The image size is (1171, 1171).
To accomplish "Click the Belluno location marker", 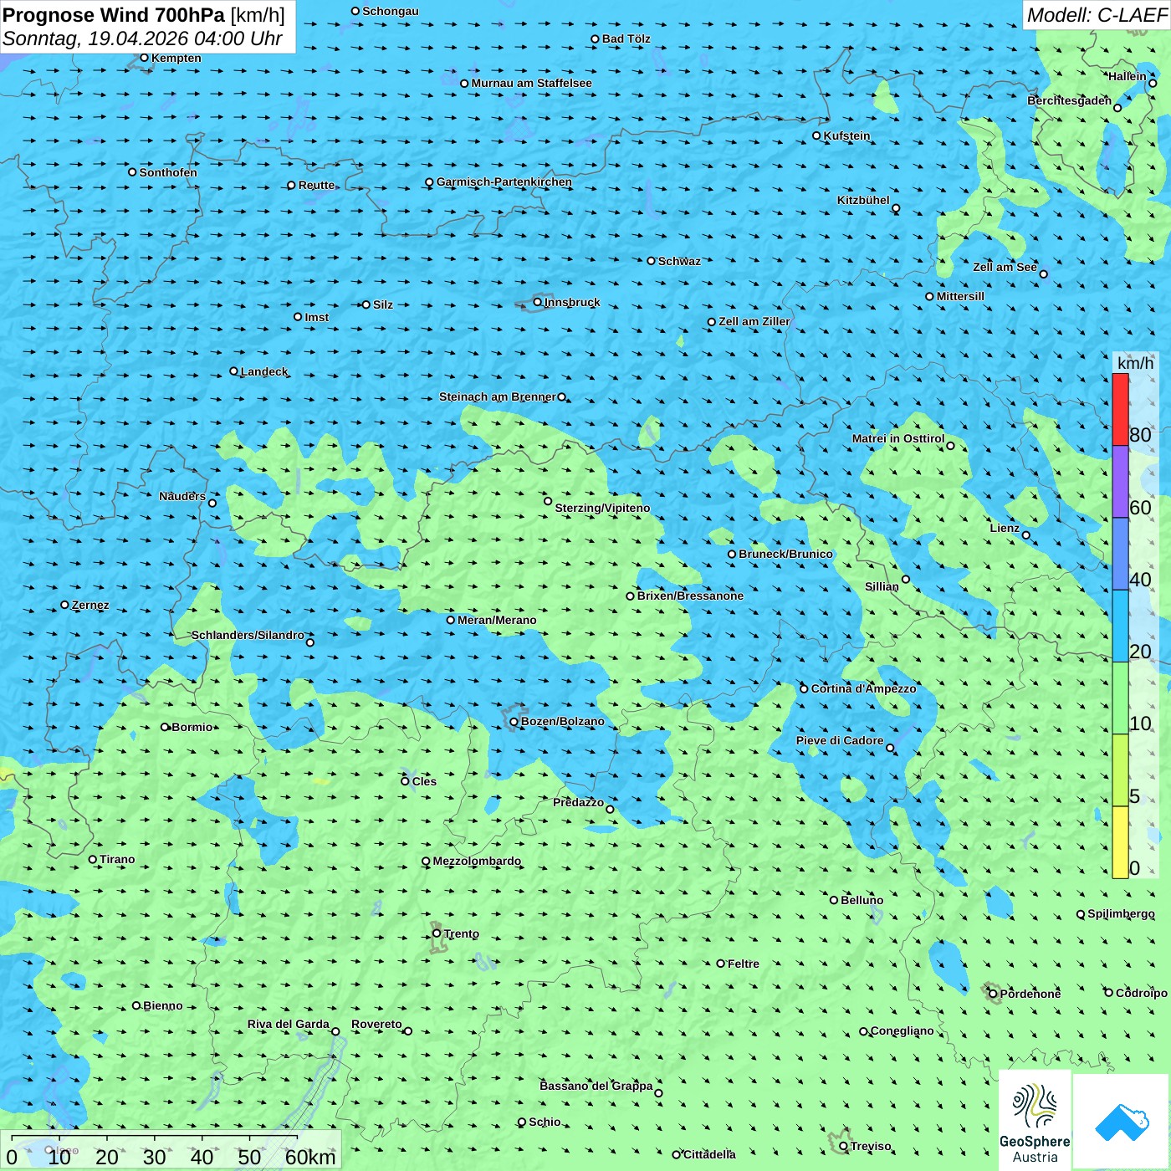I will pyautogui.click(x=834, y=900).
